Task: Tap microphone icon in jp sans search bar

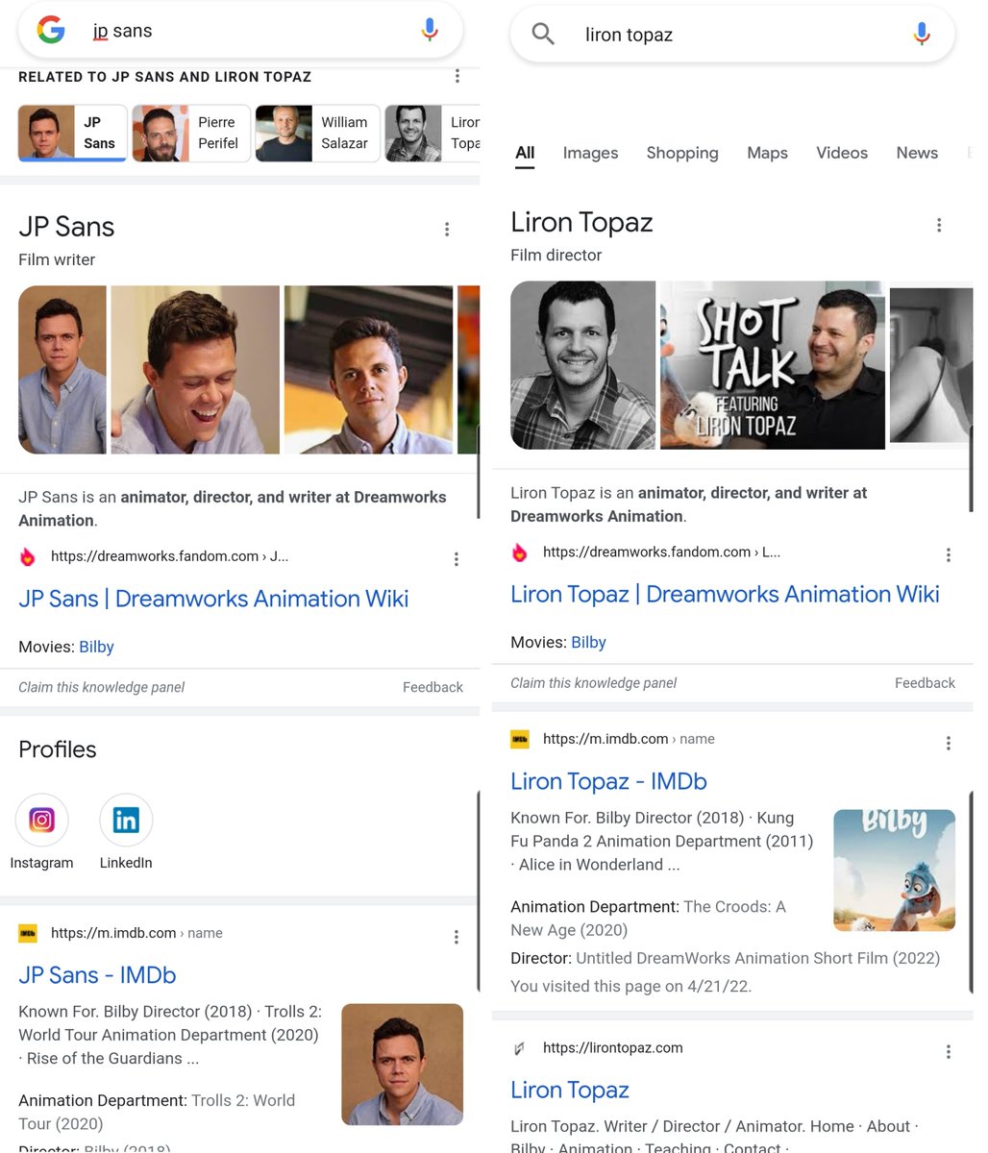Action: tap(430, 30)
